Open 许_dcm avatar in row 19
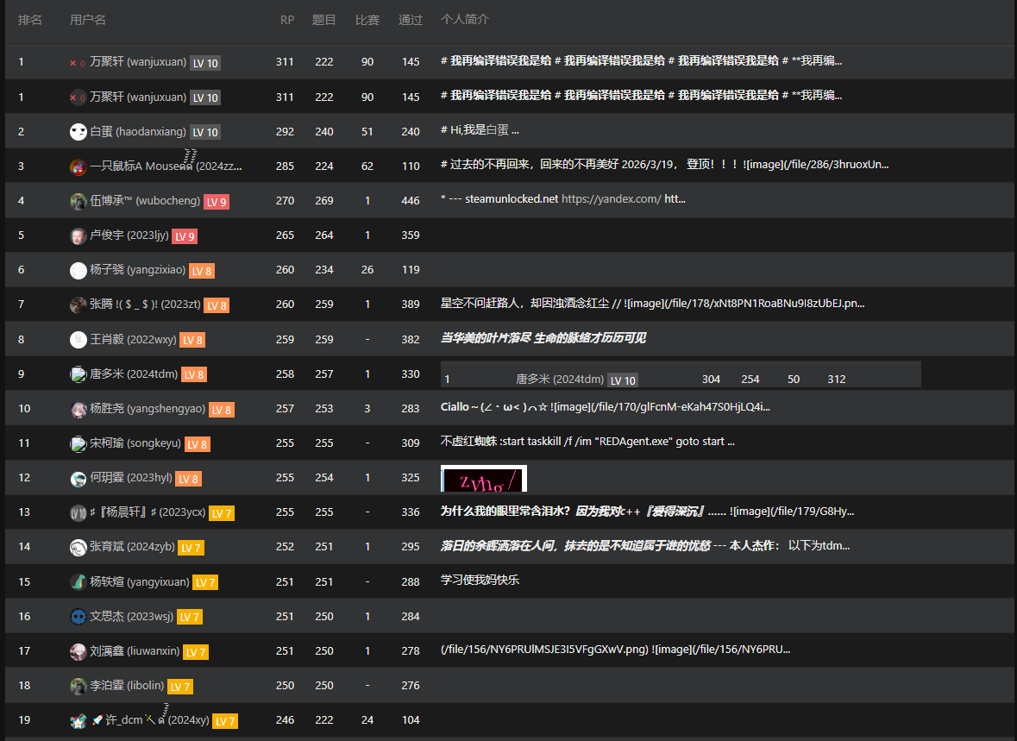This screenshot has width=1017, height=741. tap(78, 720)
